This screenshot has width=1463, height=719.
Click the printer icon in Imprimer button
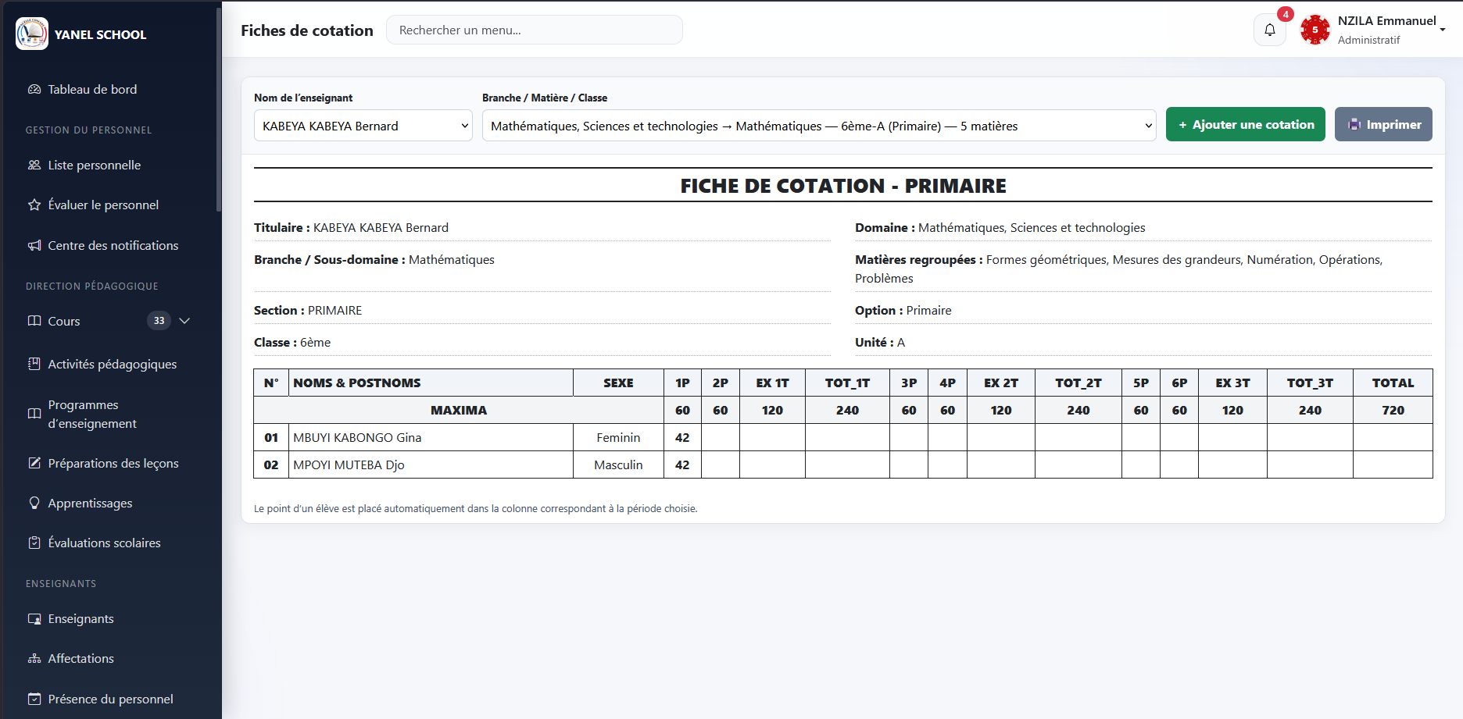tap(1354, 124)
